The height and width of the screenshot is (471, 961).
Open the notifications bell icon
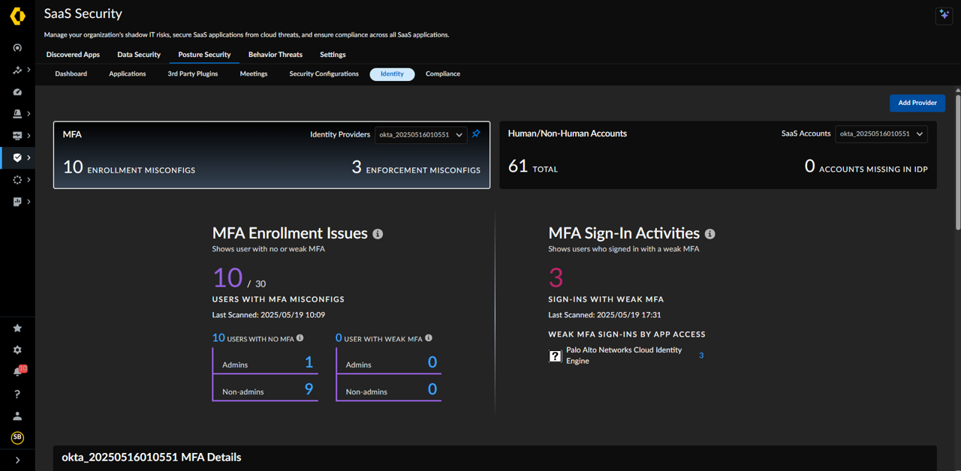point(18,371)
